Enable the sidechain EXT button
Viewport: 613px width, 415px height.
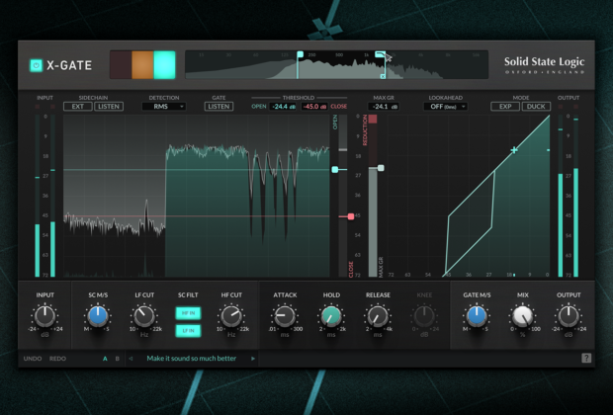(77, 107)
